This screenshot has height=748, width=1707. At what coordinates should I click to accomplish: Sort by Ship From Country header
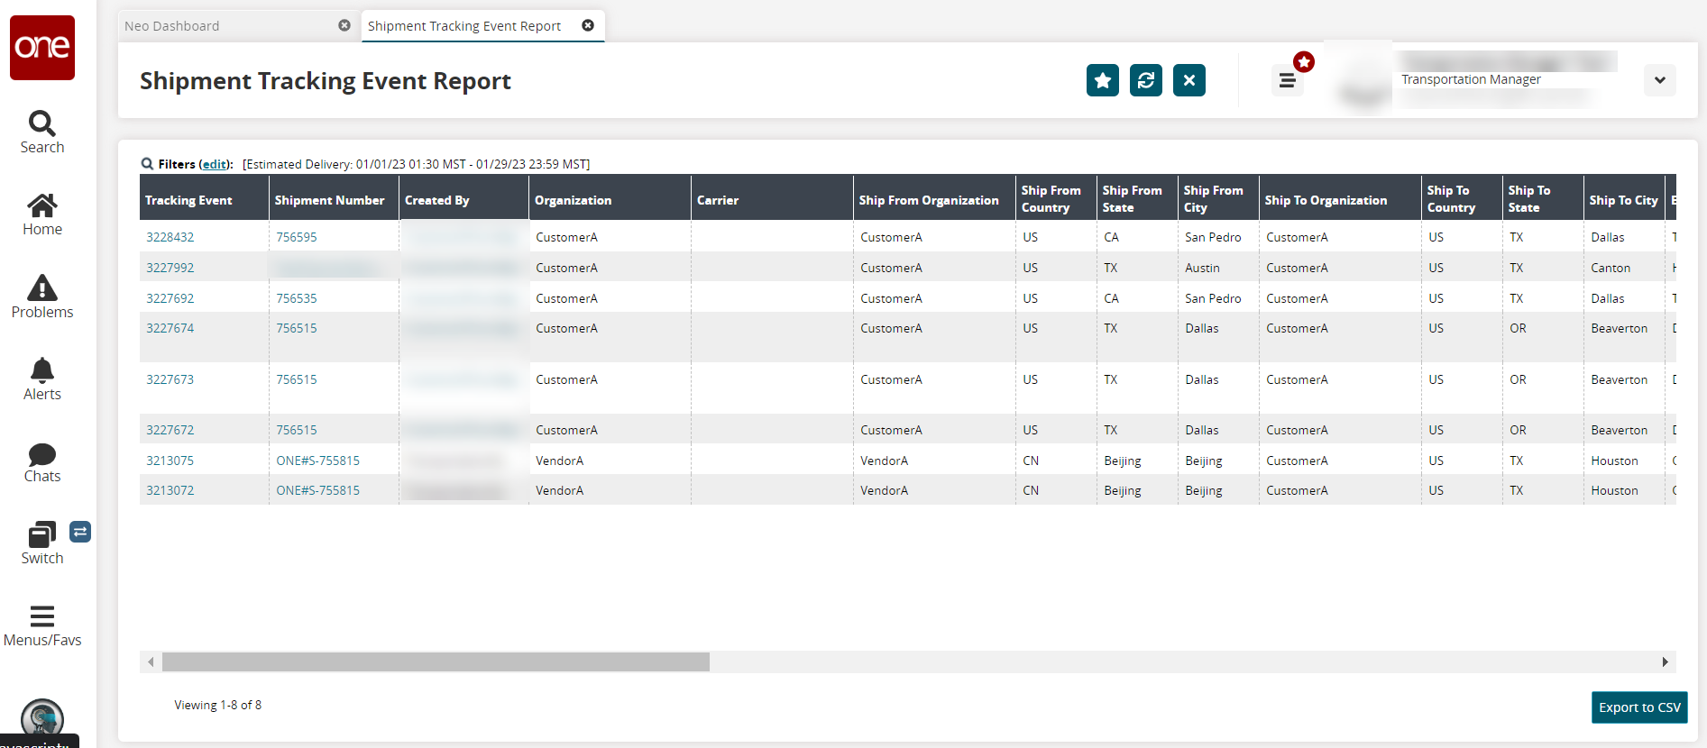[1056, 197]
